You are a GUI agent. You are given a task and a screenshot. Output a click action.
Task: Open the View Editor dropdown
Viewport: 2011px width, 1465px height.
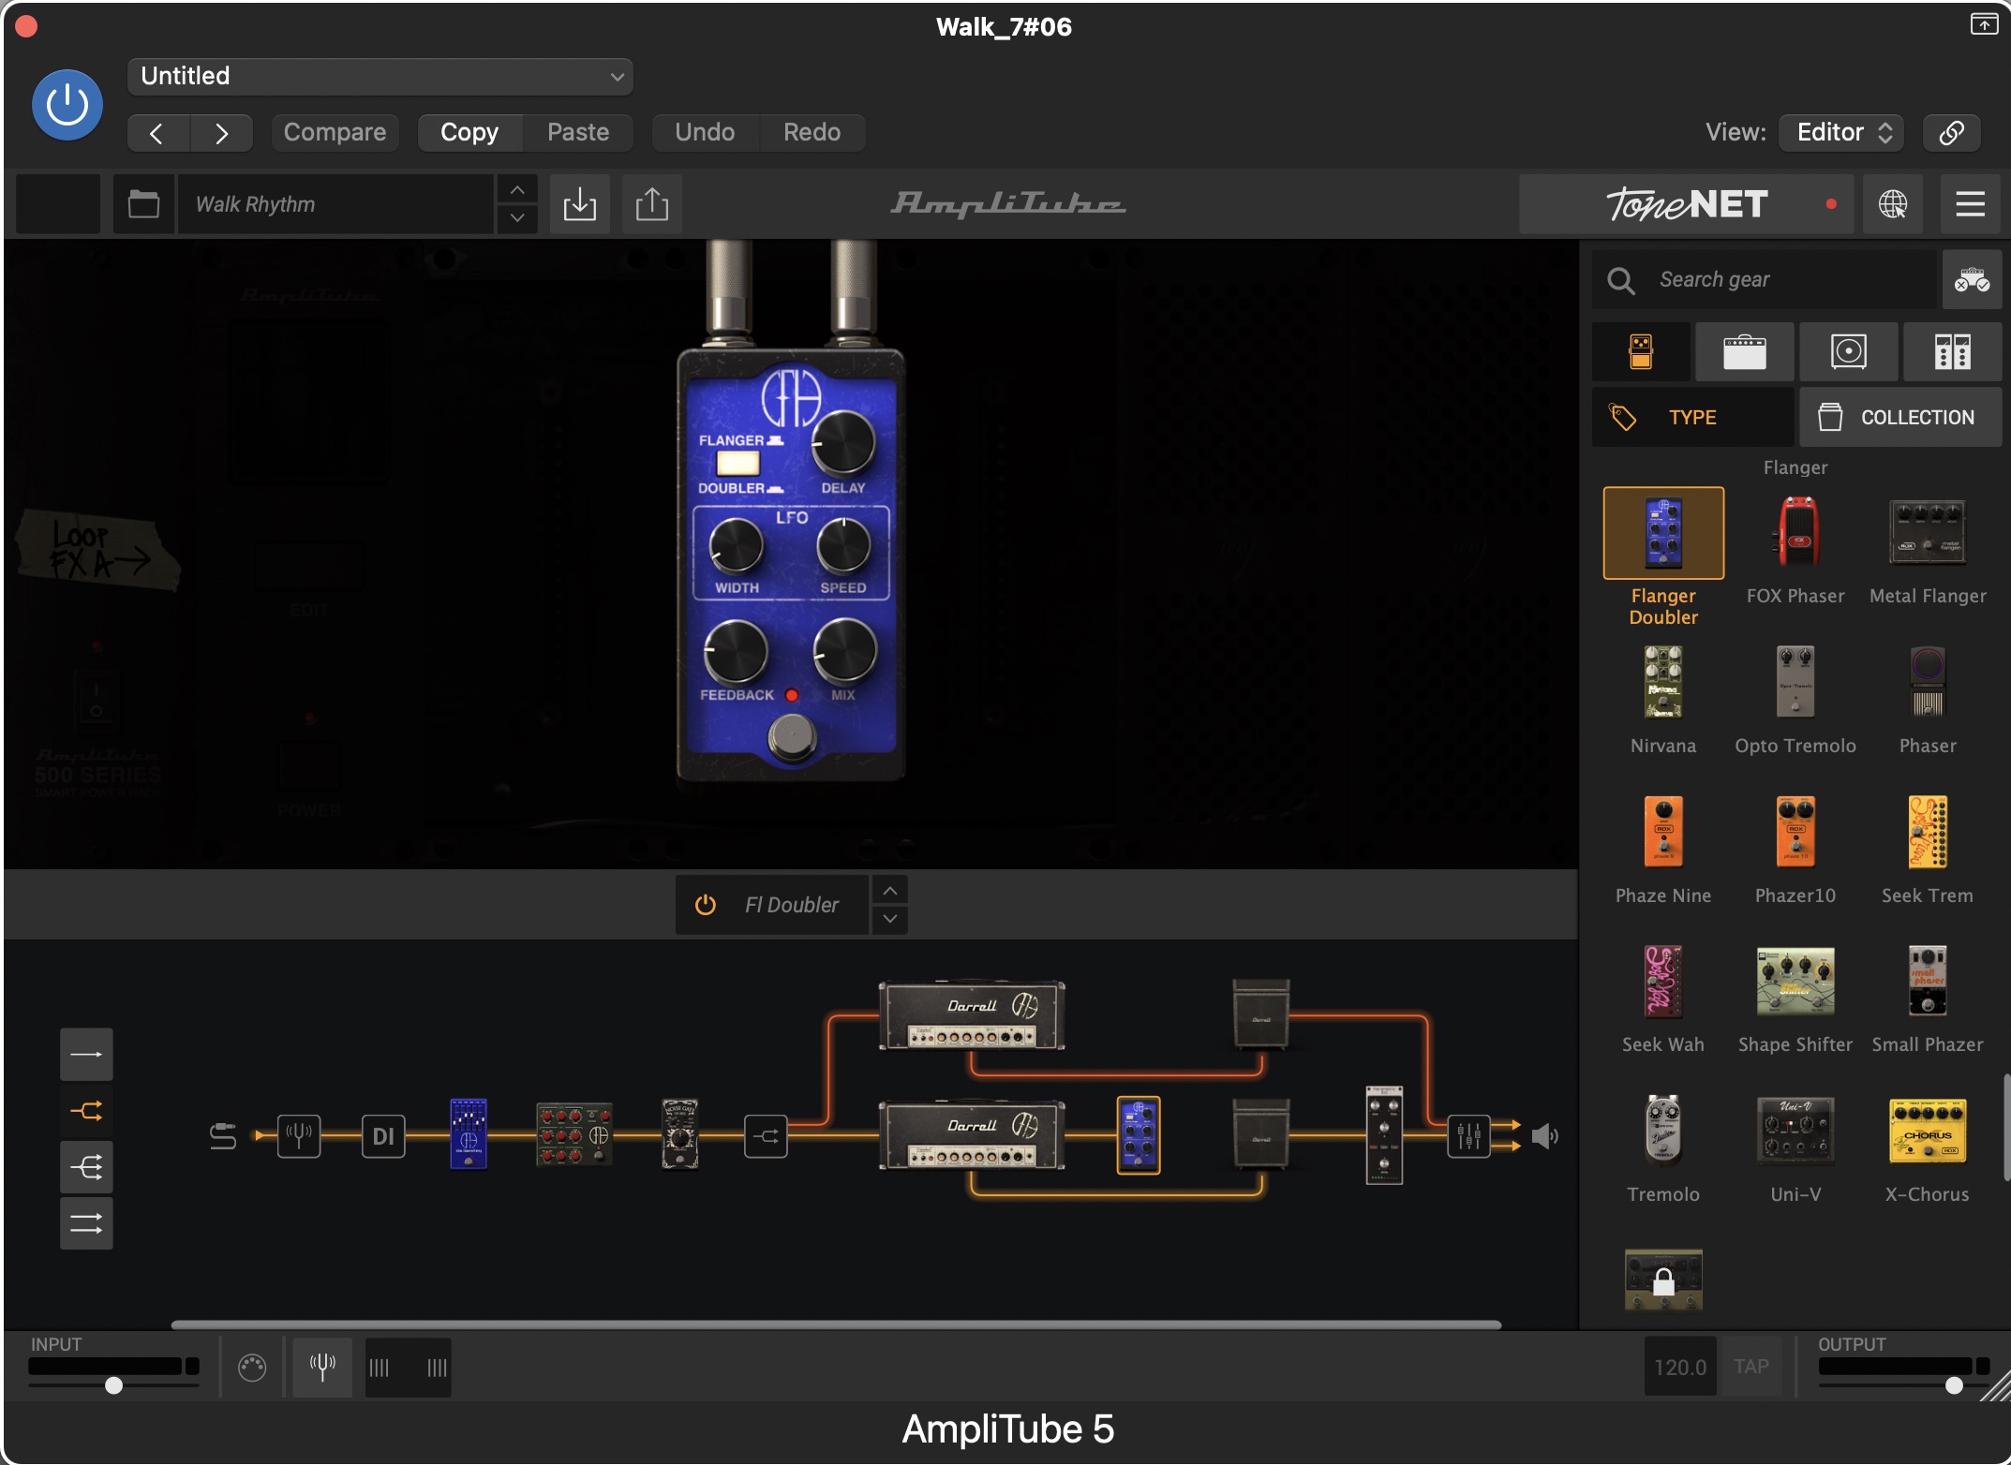[1840, 132]
